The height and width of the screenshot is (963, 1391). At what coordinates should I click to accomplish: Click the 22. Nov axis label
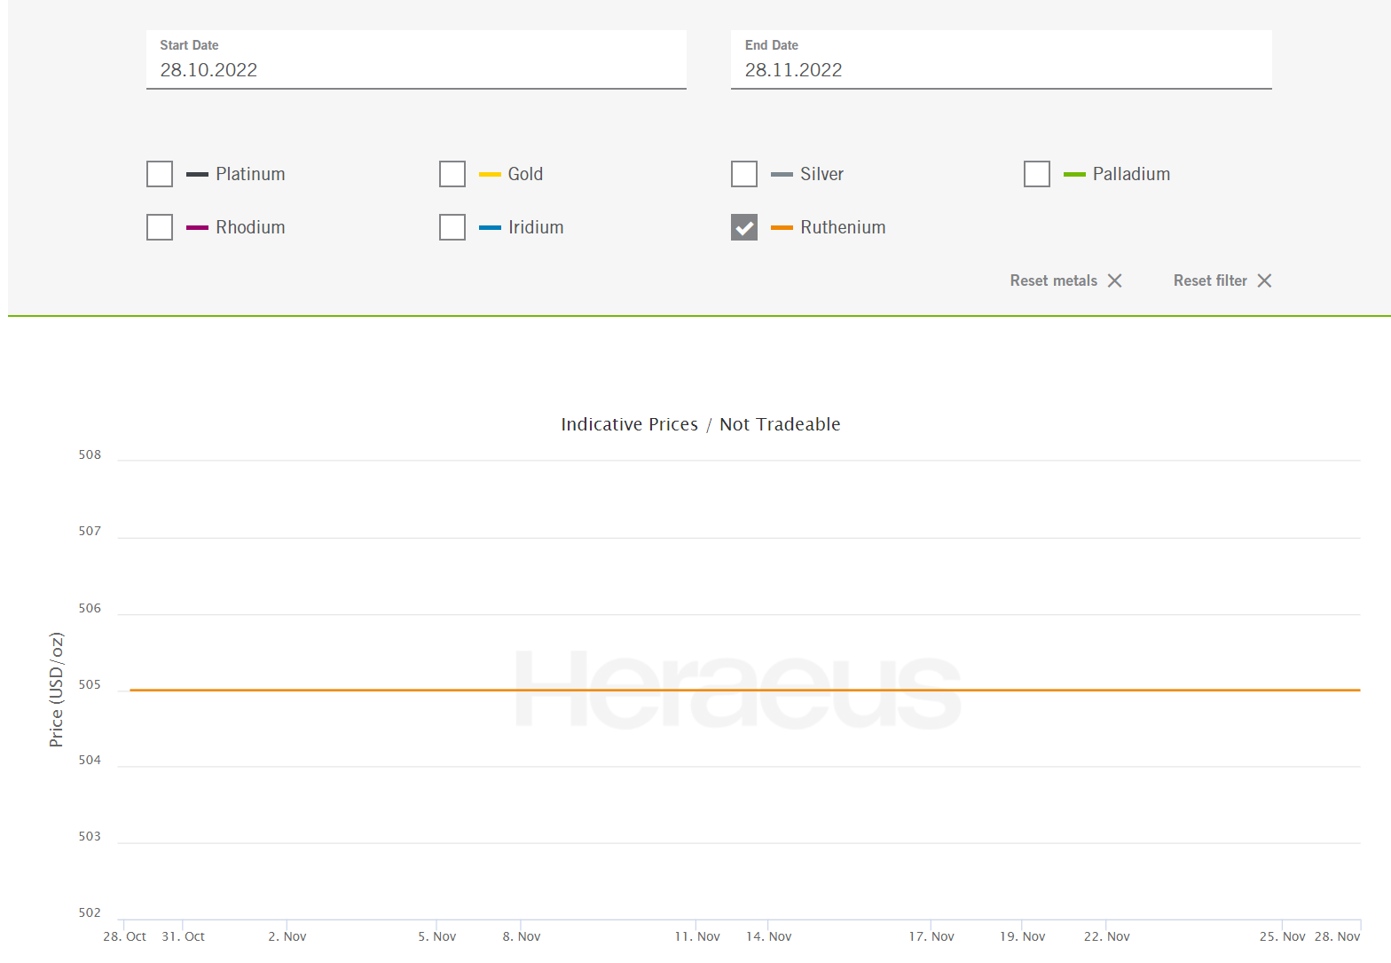coord(1107,936)
